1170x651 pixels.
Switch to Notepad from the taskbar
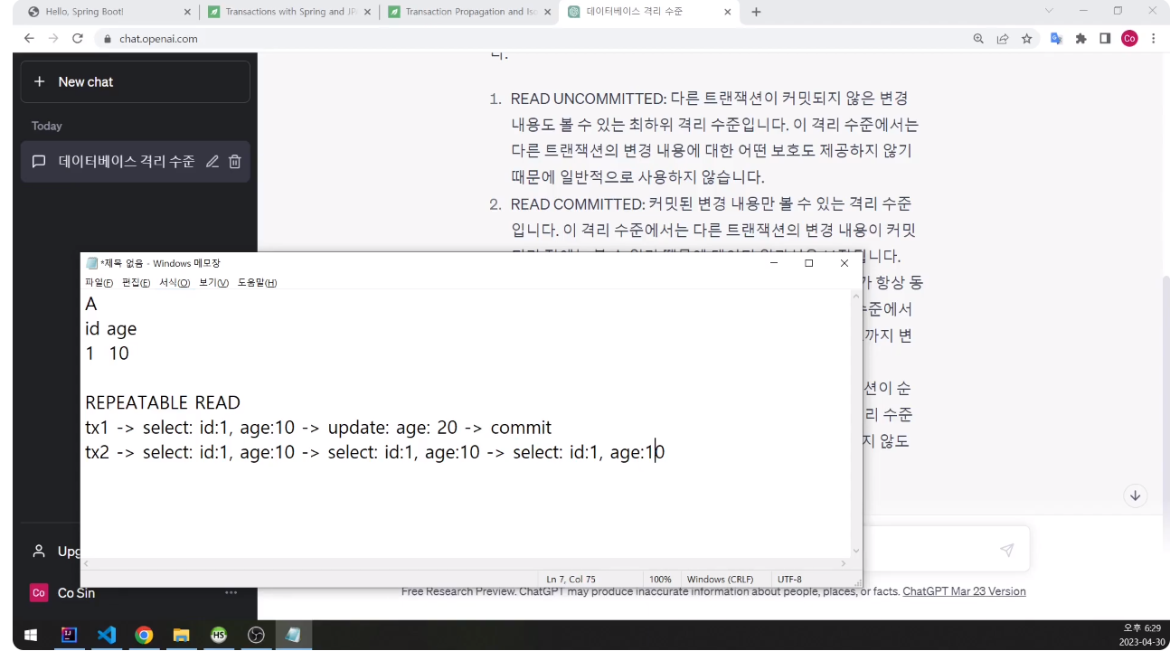[x=293, y=635]
